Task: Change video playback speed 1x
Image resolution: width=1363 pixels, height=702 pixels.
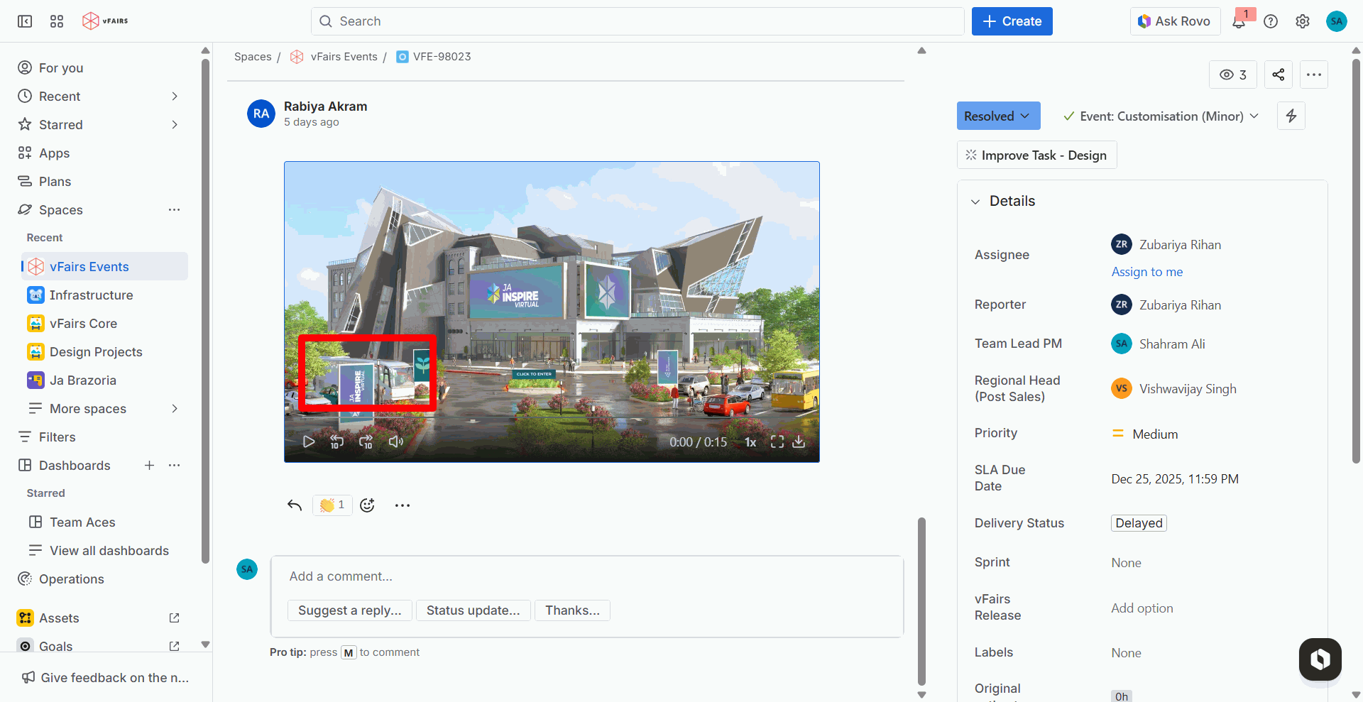Action: point(750,442)
